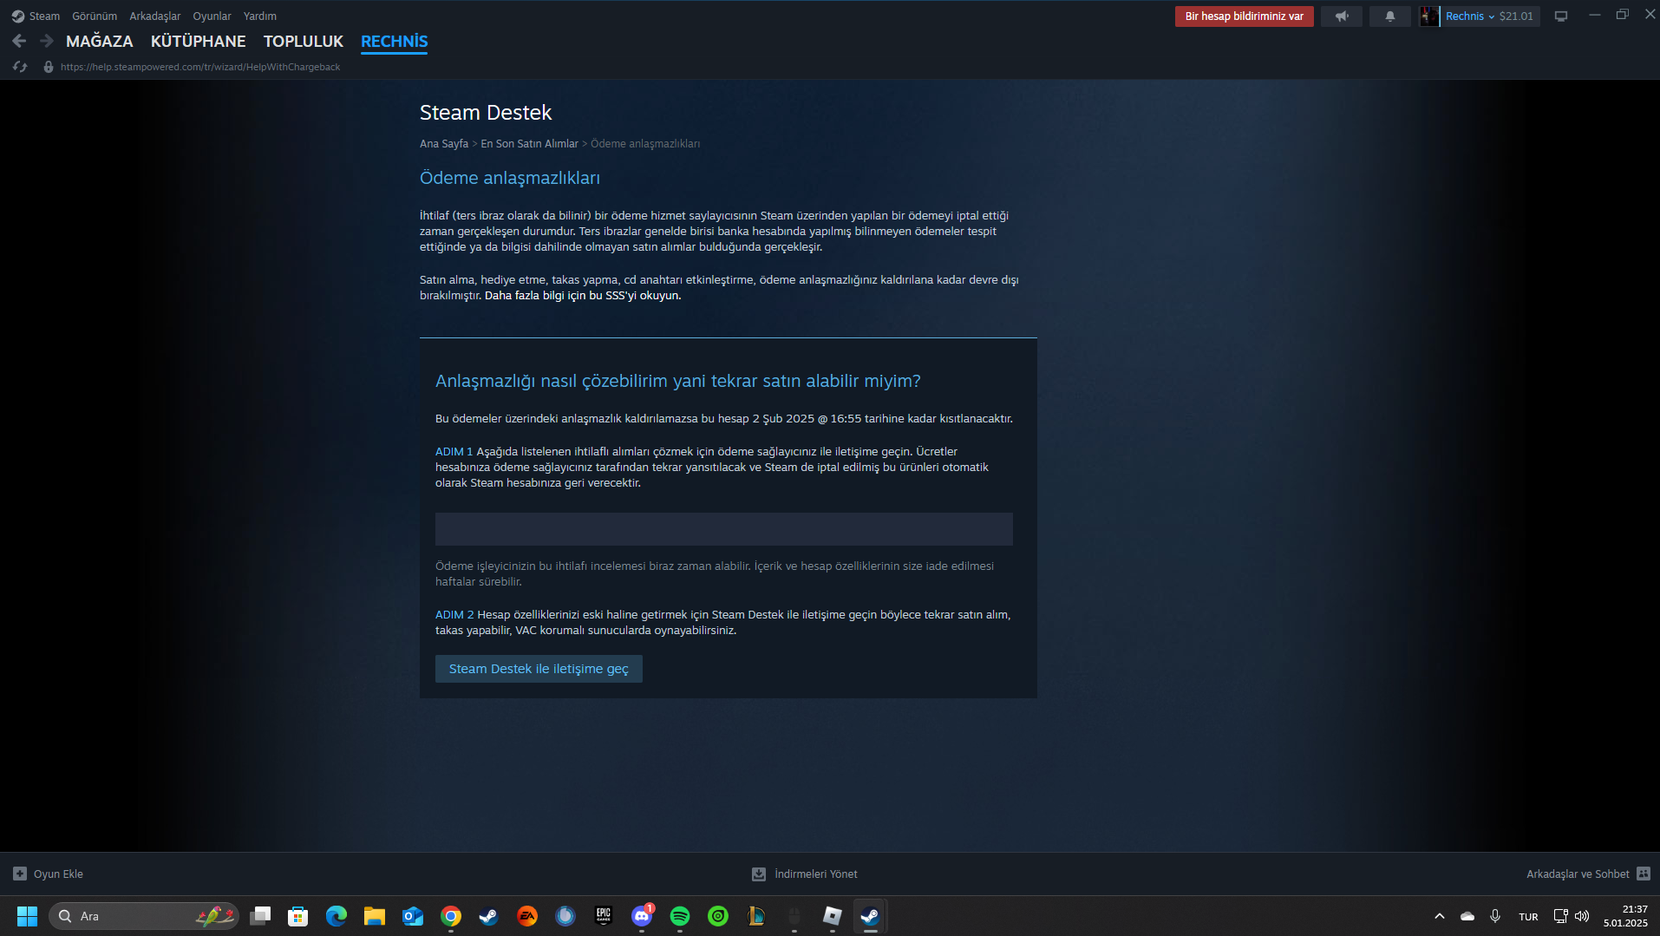Expand the Rechnis account dropdown
The width and height of the screenshot is (1660, 936).
(1470, 16)
